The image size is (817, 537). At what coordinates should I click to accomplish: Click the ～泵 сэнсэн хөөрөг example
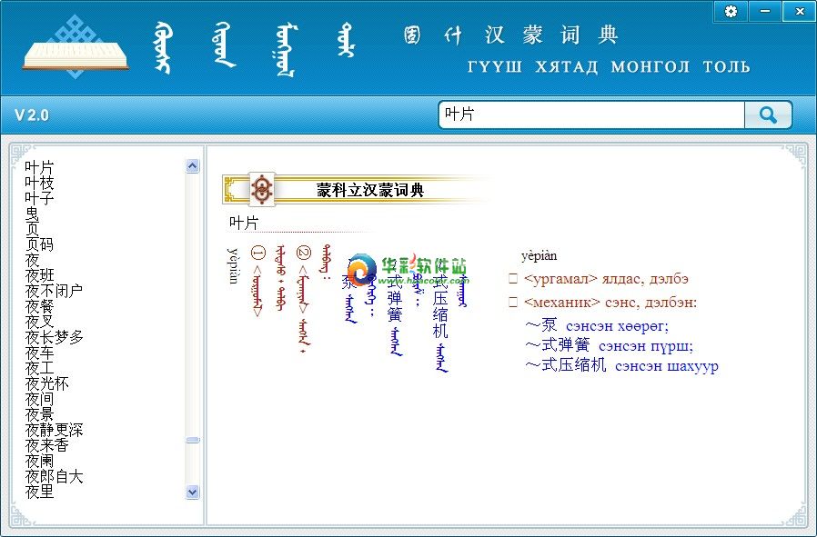[597, 326]
